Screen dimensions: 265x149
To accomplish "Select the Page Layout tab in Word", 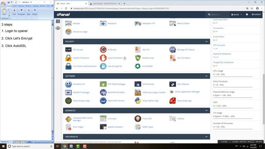I will pyautogui.click(x=21, y=6).
